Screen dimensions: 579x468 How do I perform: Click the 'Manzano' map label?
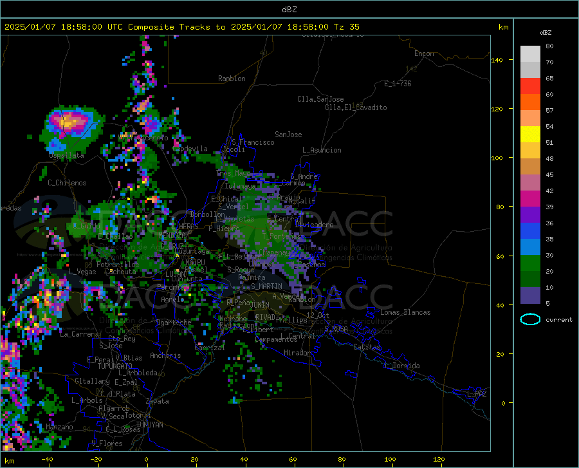(59, 427)
